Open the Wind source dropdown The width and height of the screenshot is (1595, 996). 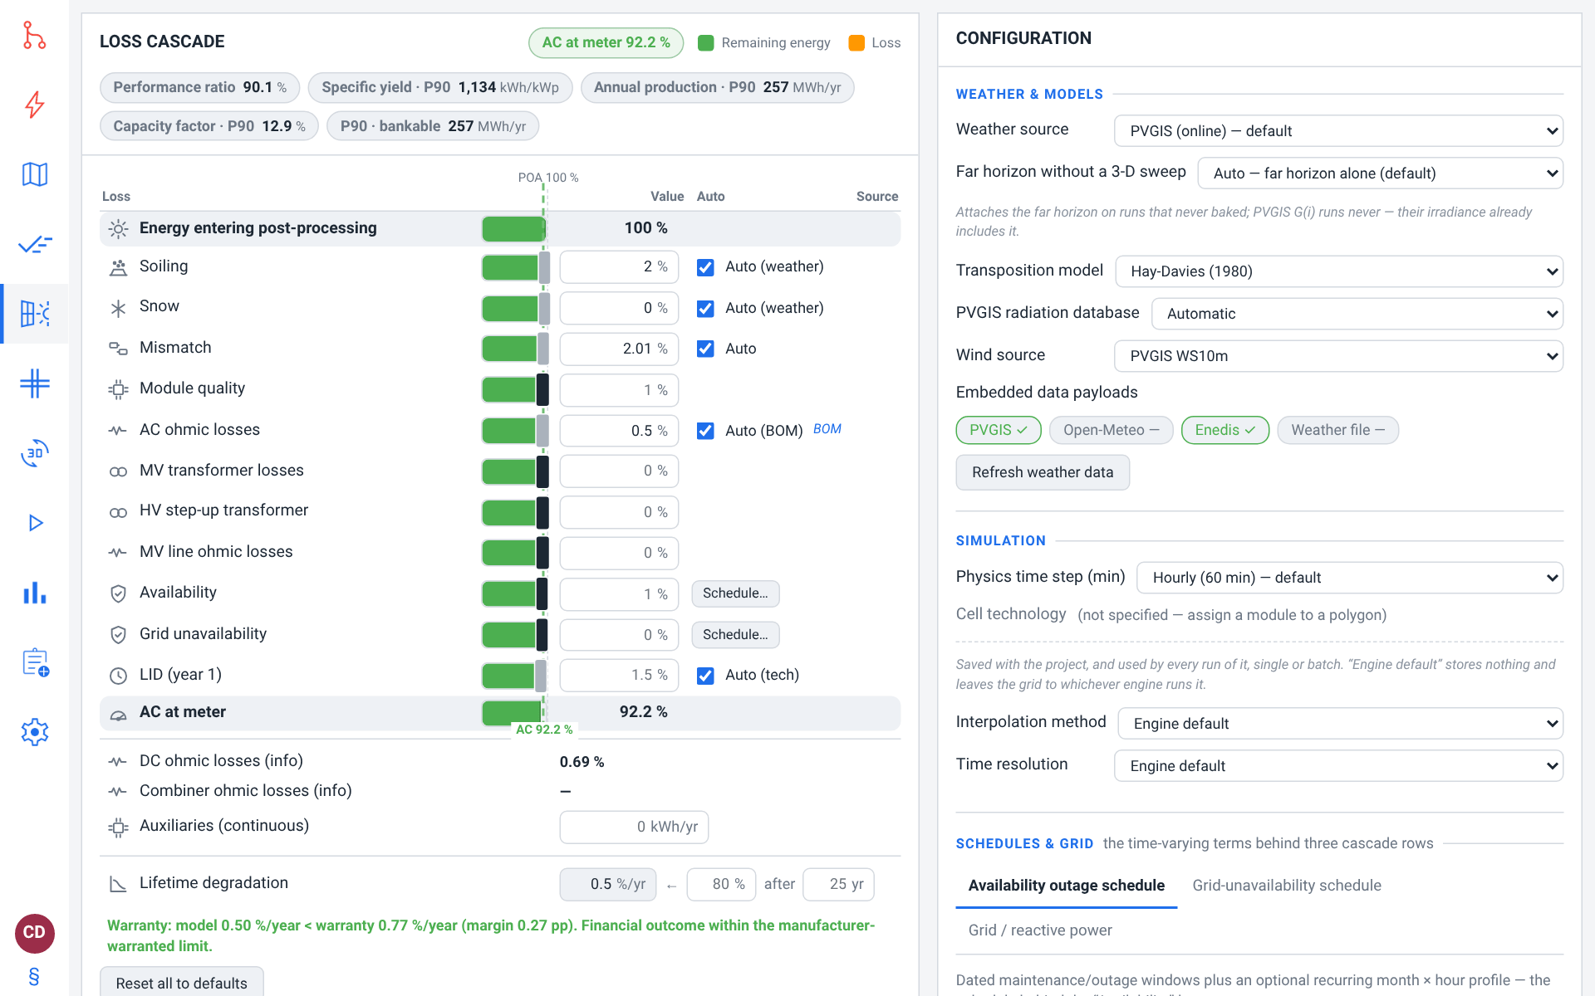pos(1338,356)
